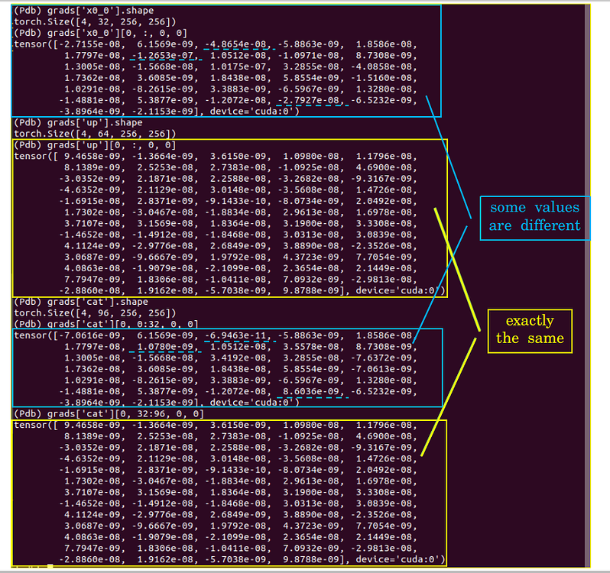The width and height of the screenshot is (610, 573).
Task: Click the grads['up'].shape command line
Action: point(78,122)
